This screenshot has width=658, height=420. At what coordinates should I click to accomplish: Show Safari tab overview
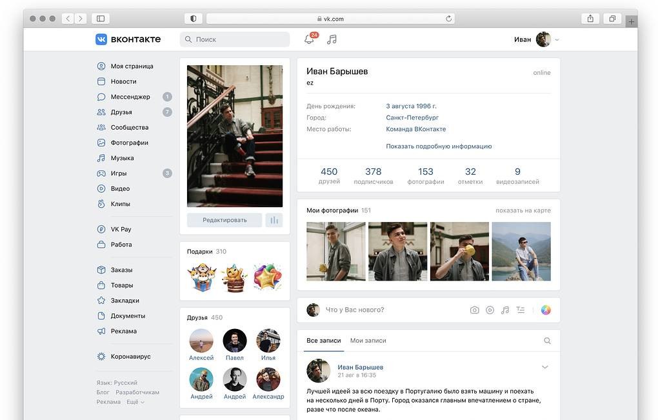click(612, 19)
